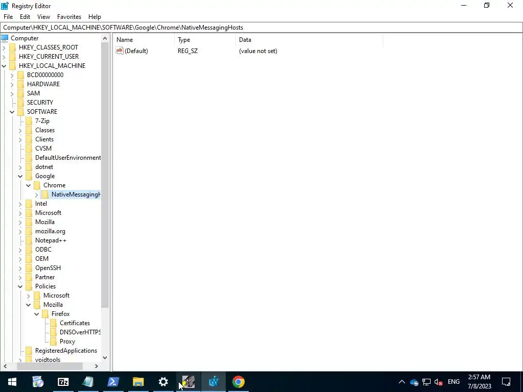Open the Edit menu

click(25, 17)
